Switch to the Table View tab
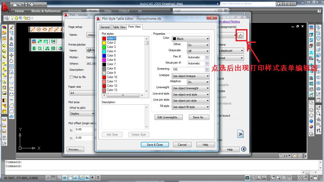Image resolution: width=324 pixels, height=182 pixels. pyautogui.click(x=119, y=27)
